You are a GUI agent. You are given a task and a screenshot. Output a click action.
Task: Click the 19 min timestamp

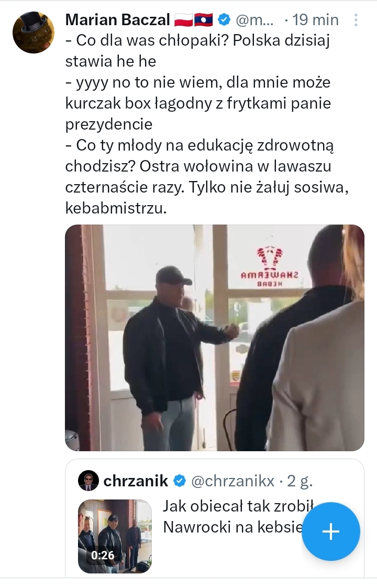pyautogui.click(x=315, y=20)
